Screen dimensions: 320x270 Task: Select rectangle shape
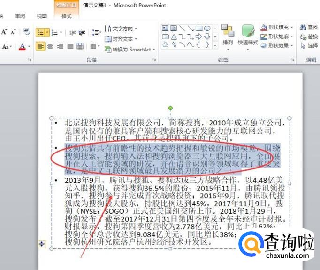tap(199, 28)
